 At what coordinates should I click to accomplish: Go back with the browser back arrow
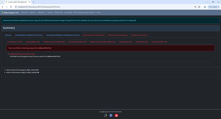click(3, 7)
